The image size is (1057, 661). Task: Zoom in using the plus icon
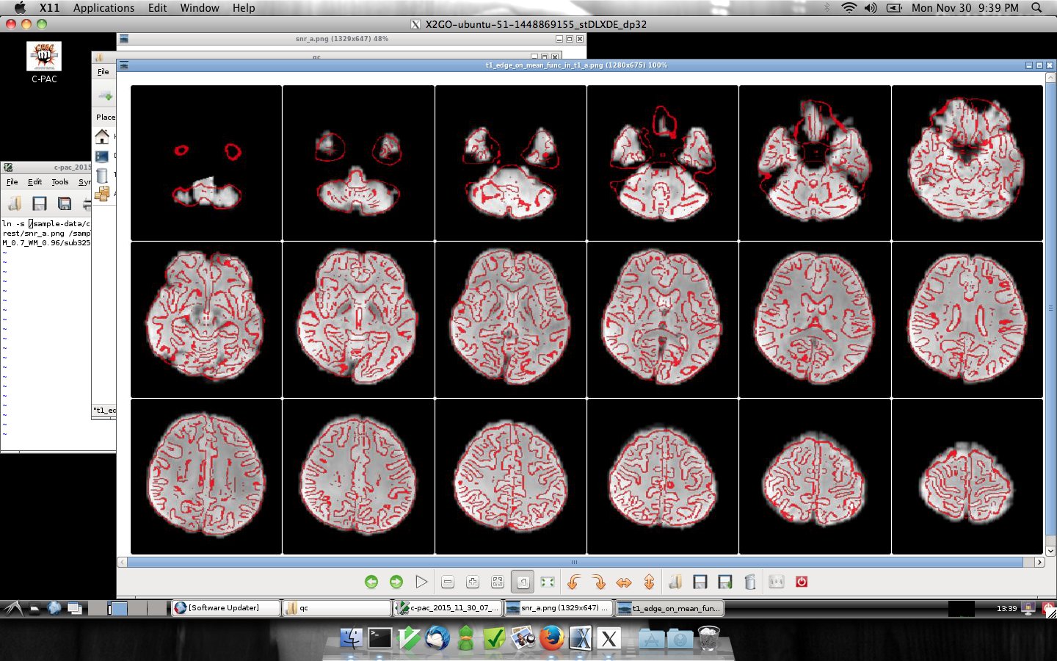(473, 582)
